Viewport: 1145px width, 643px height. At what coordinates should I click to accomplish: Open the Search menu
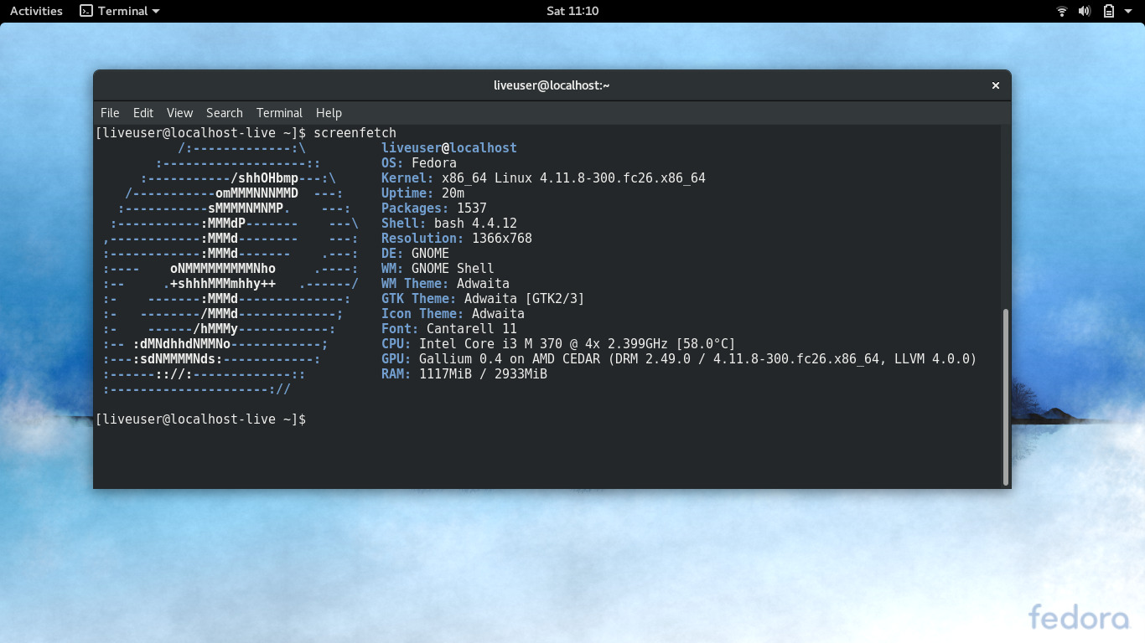[224, 113]
